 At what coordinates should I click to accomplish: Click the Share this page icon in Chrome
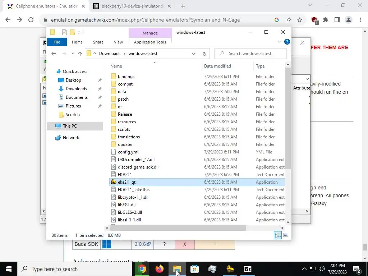click(288, 20)
